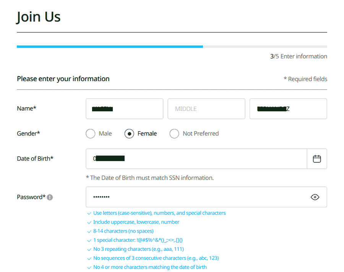Image resolution: width=344 pixels, height=272 pixels.
Task: Click the '3/5 Enter information' step label
Action: (x=299, y=56)
